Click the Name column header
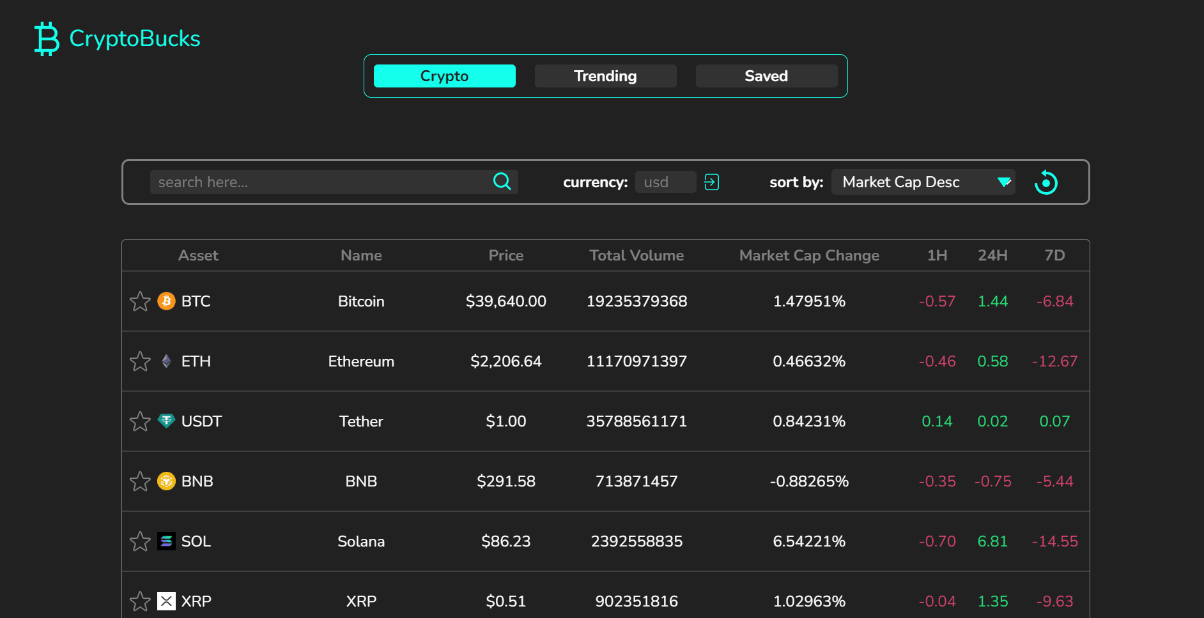The width and height of the screenshot is (1204, 618). pos(361,255)
